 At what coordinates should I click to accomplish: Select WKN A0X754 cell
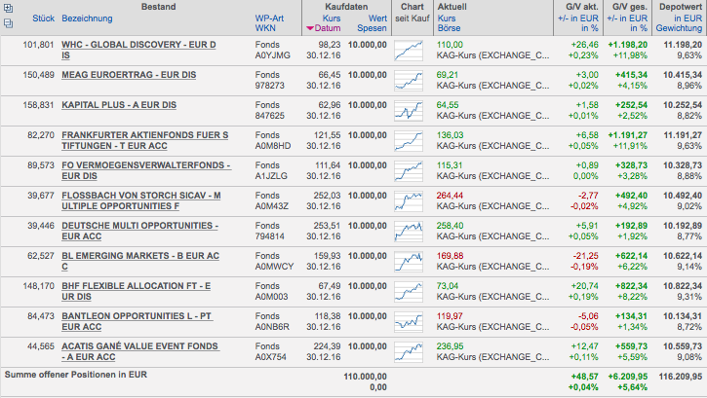click(270, 356)
